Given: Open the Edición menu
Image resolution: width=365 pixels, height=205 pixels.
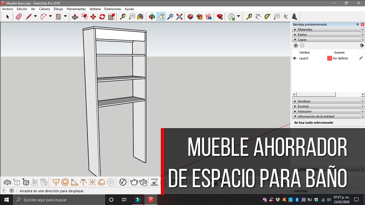Looking at the screenshot, I should coord(22,9).
